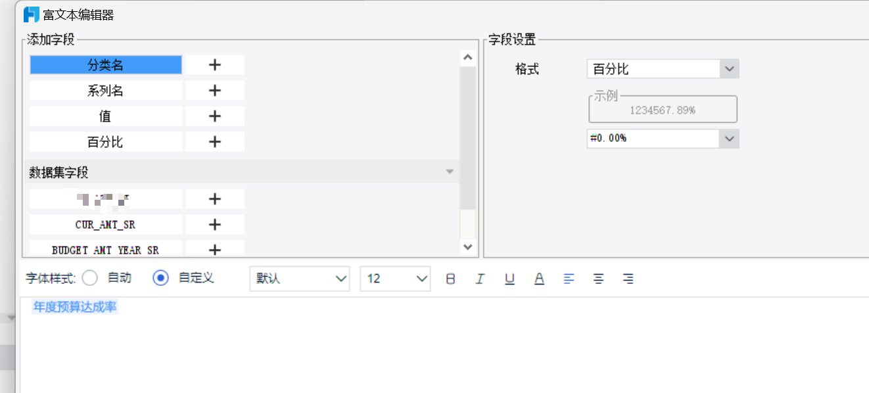Add the 百分比 field with its plus button
Viewport: 869px width, 393px height.
(215, 142)
